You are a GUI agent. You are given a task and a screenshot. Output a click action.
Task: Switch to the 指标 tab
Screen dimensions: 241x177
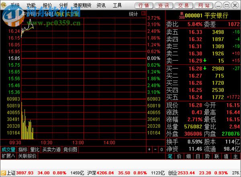22,149
